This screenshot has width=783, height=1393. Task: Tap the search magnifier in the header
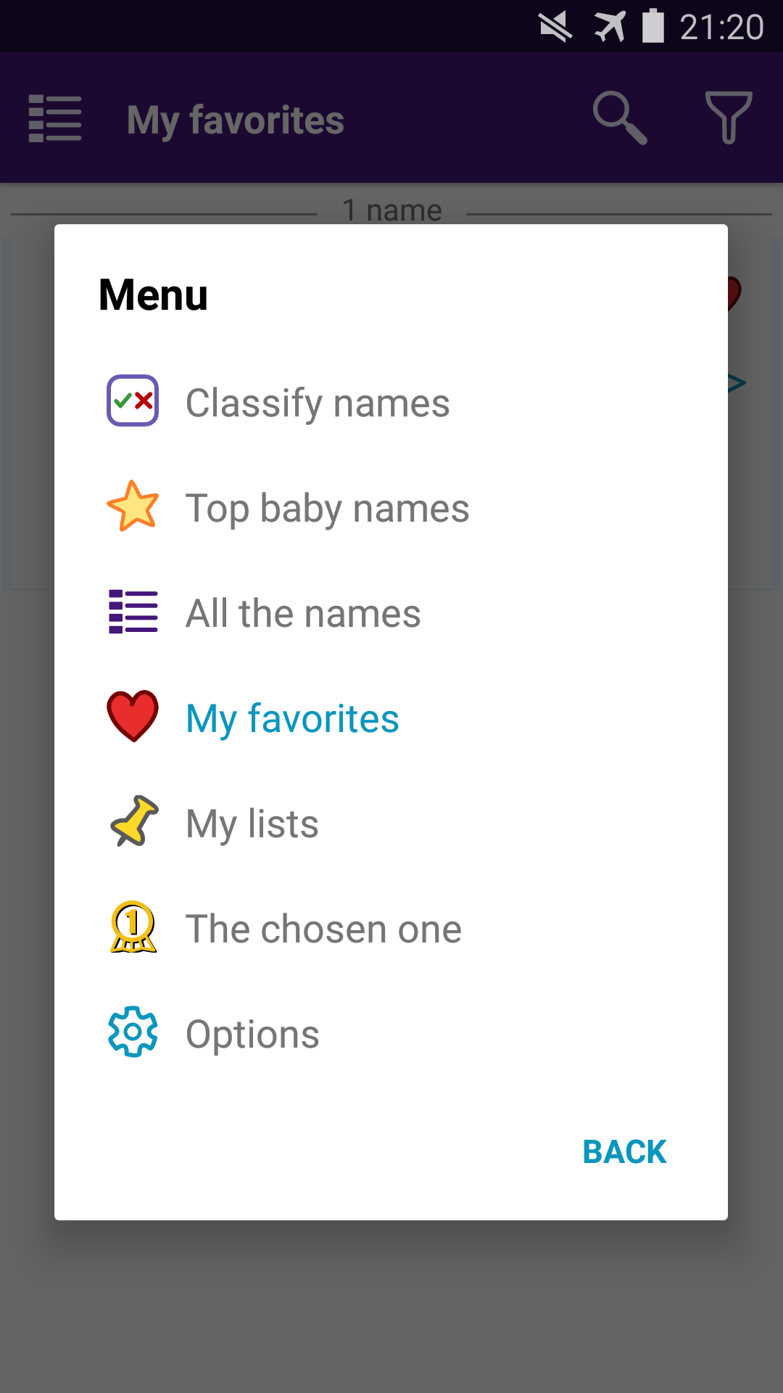pyautogui.click(x=619, y=118)
